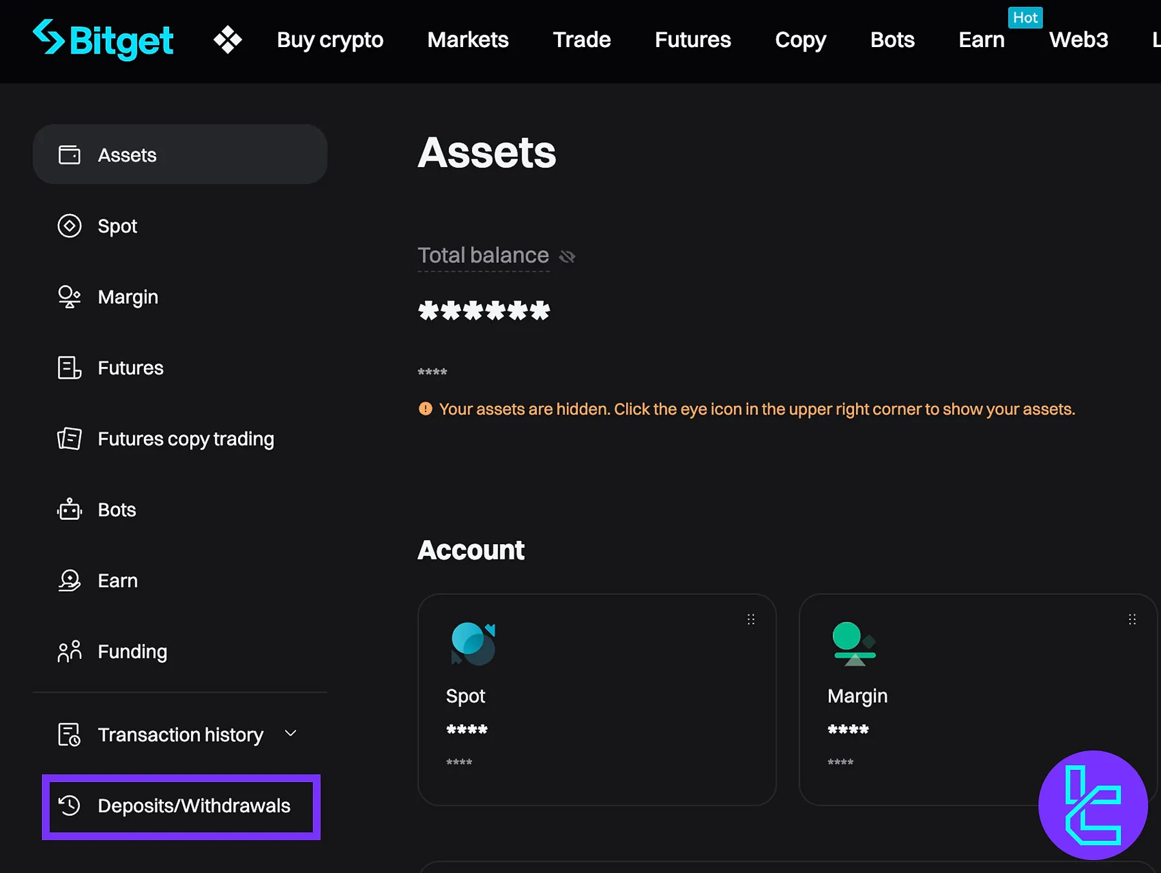Click the Futures copy trading icon
The image size is (1161, 873).
tap(70, 438)
